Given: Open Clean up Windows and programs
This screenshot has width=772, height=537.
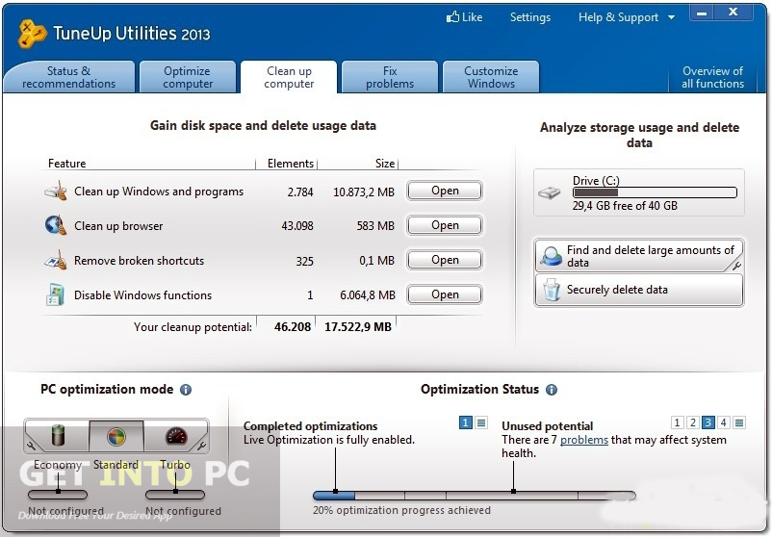Looking at the screenshot, I should click(445, 191).
